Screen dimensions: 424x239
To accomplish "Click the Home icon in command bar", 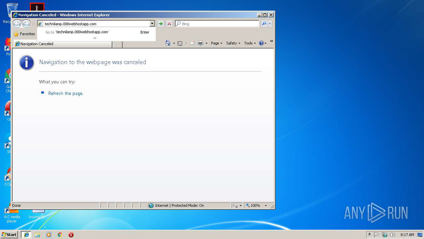I will (168, 44).
